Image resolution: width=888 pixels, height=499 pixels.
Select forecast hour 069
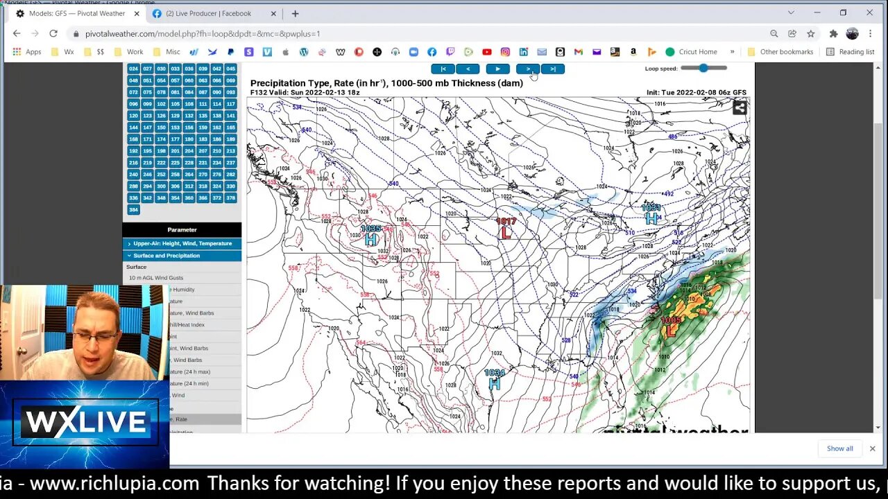[230, 80]
